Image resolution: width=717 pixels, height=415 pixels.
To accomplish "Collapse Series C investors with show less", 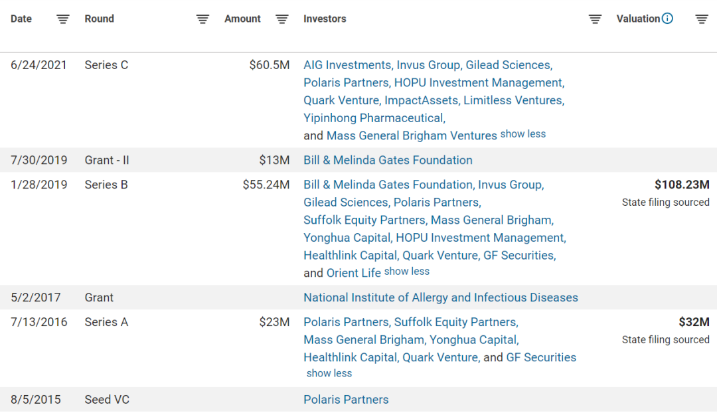I will pos(522,134).
